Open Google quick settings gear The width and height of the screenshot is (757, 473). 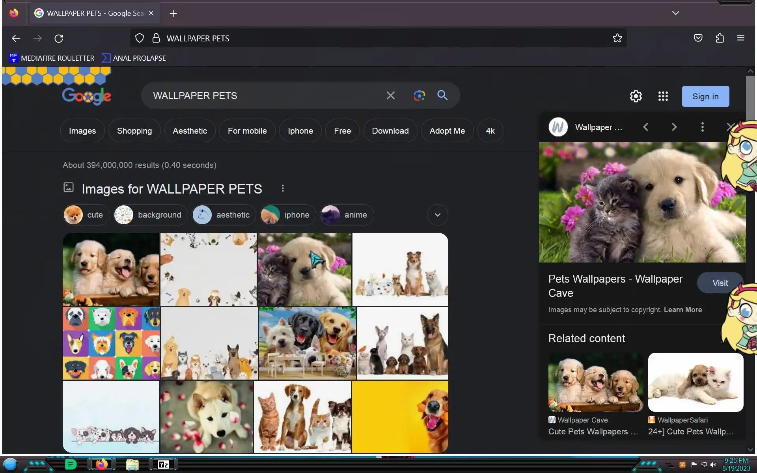636,96
